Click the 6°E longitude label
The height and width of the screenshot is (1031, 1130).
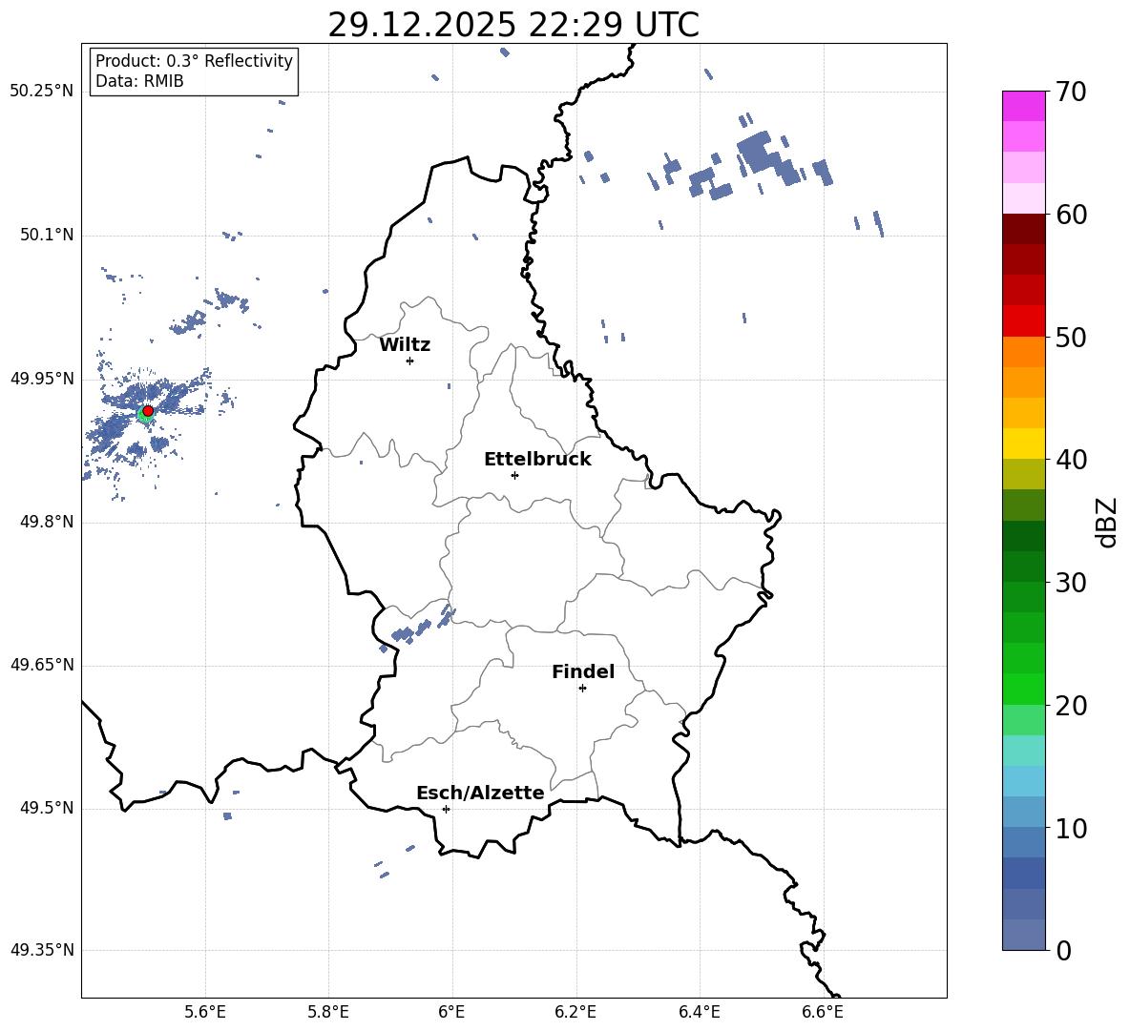(451, 1012)
